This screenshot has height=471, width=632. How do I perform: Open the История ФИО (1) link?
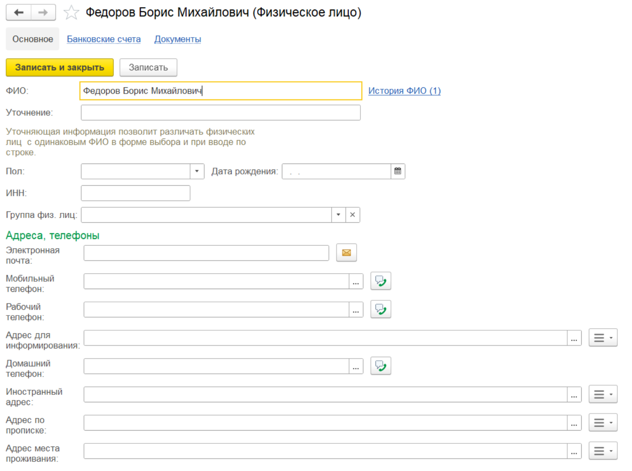point(404,91)
